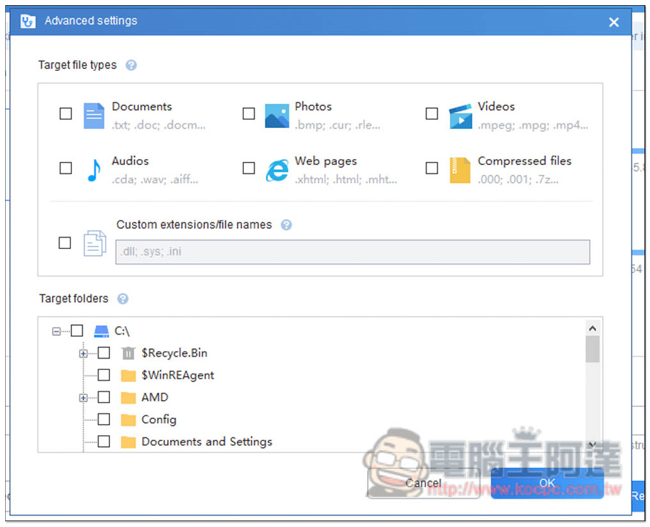The height and width of the screenshot is (527, 650).
Task: Check the Custom extensions checkbox
Action: (64, 243)
